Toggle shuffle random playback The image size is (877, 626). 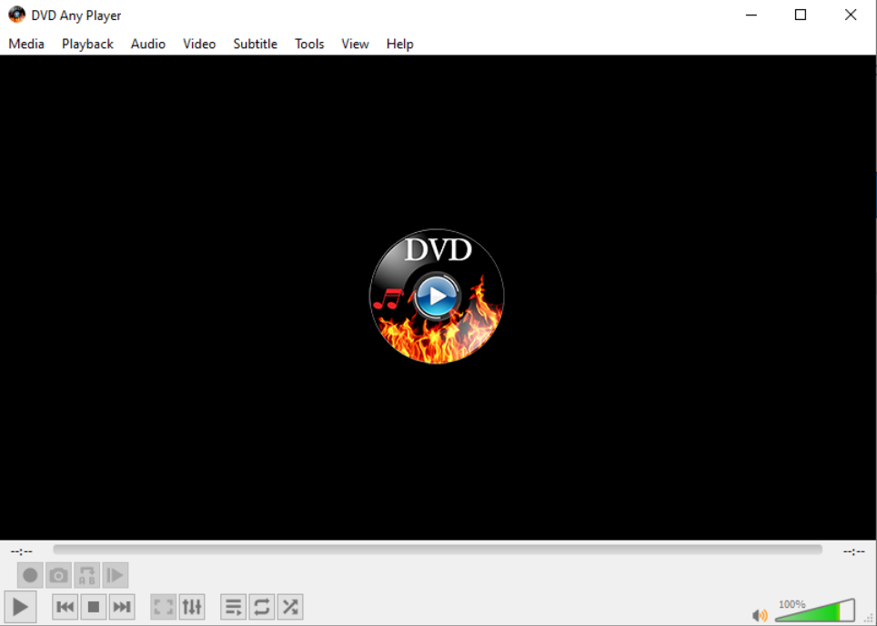pos(290,606)
